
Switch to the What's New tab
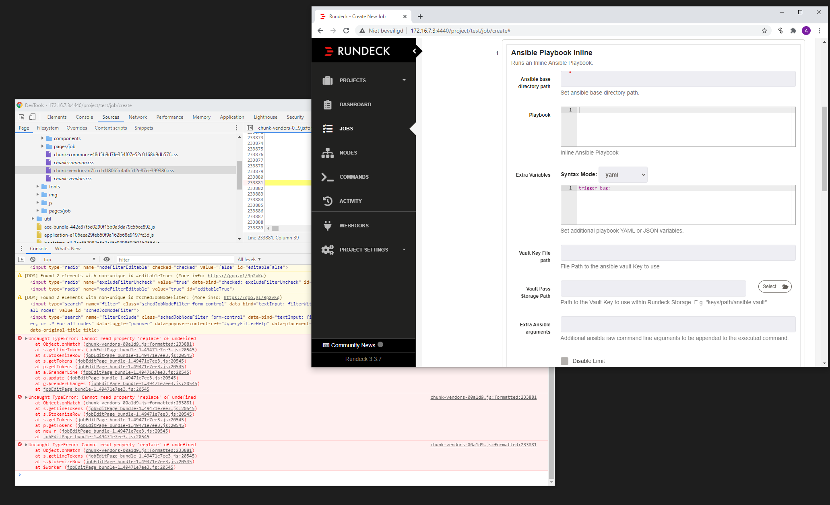pos(68,248)
